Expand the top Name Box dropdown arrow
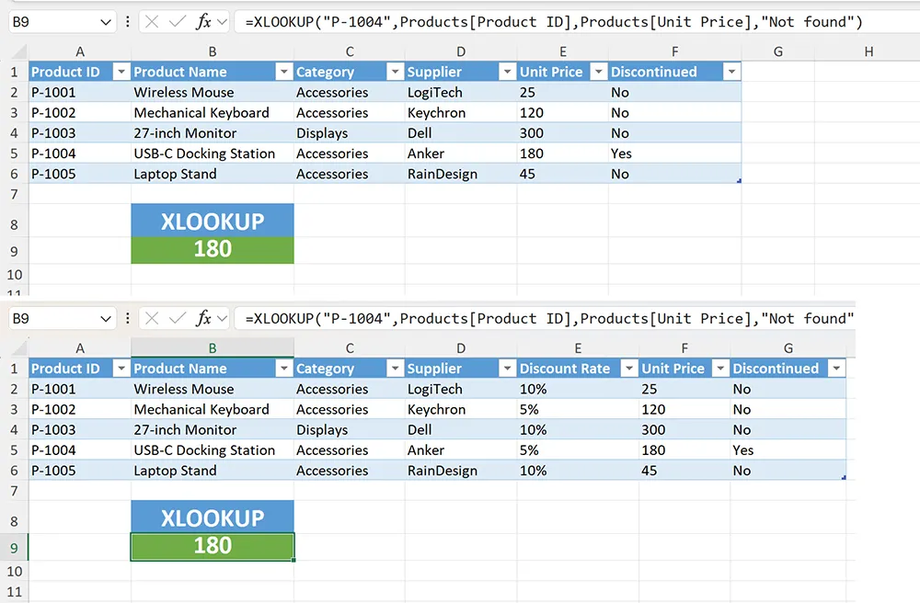This screenshot has width=920, height=603. 105,22
